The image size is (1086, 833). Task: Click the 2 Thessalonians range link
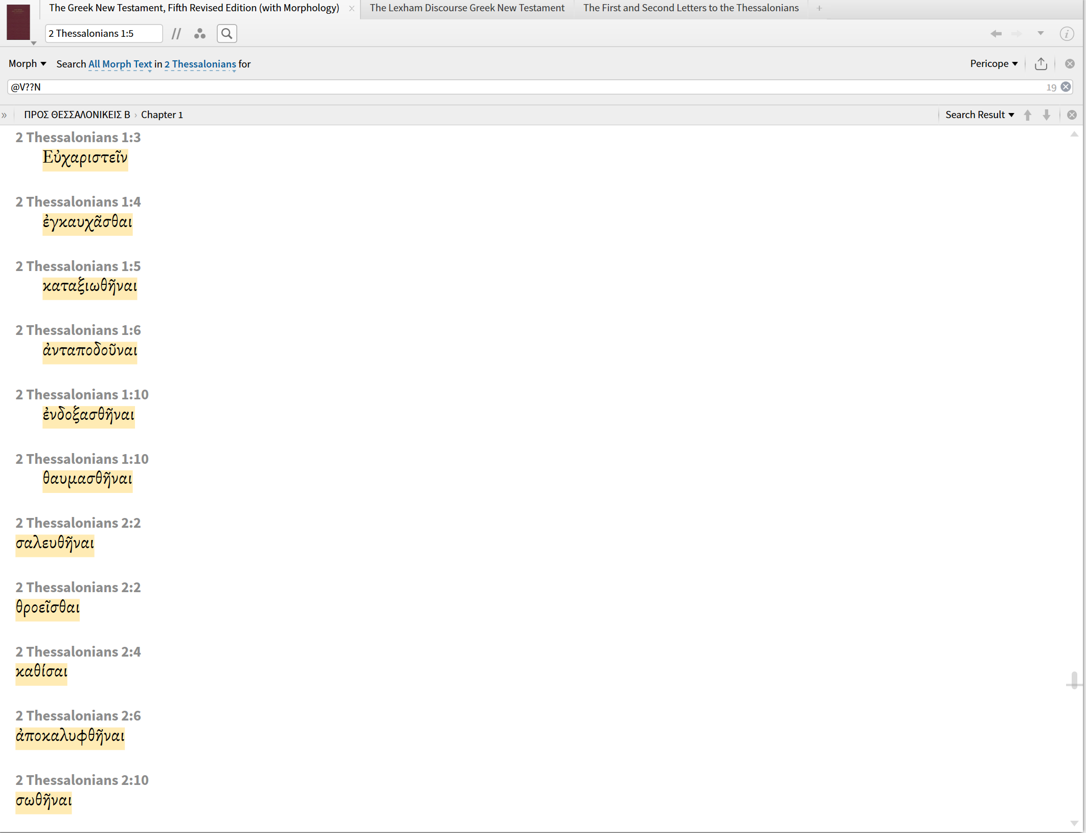200,64
